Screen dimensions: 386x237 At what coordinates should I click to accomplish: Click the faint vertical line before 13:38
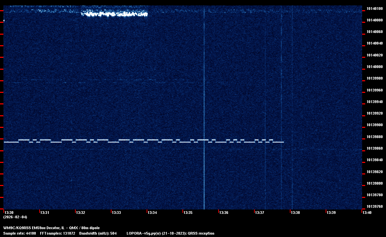(x=292, y=102)
